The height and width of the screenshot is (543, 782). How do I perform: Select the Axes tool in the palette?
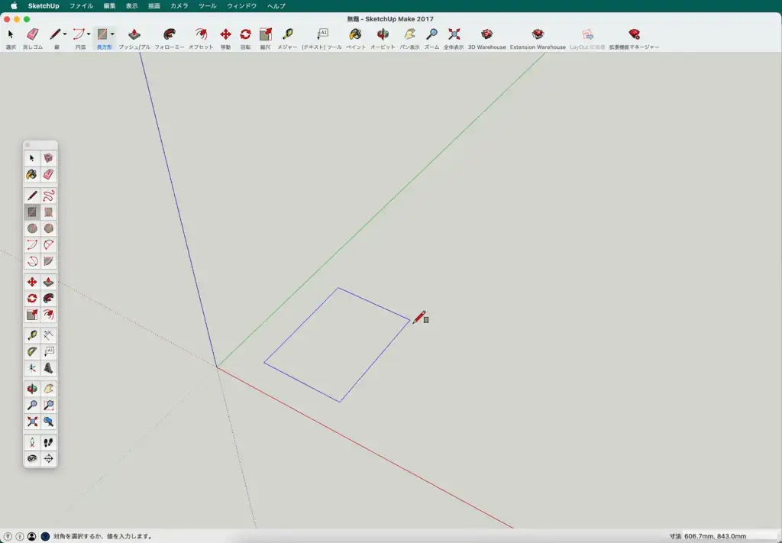pos(32,368)
